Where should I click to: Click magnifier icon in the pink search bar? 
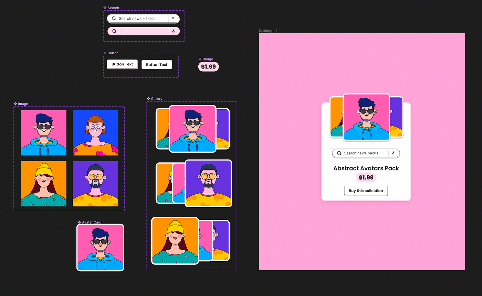[x=114, y=31]
